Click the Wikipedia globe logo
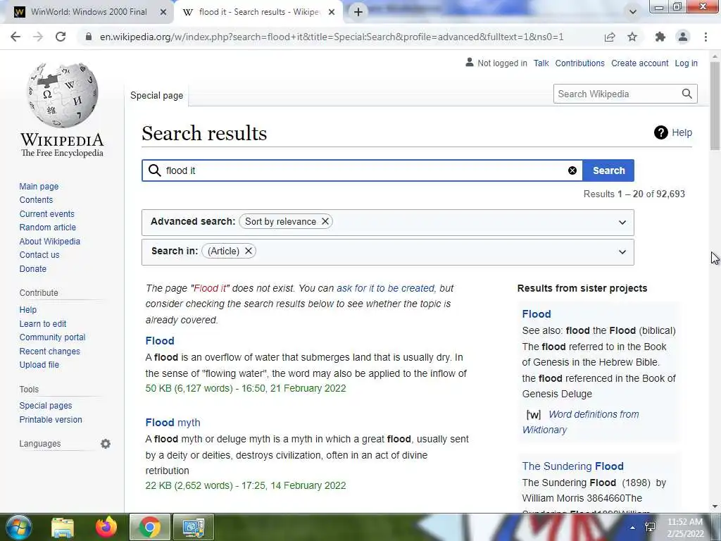The height and width of the screenshot is (541, 721). point(63,95)
